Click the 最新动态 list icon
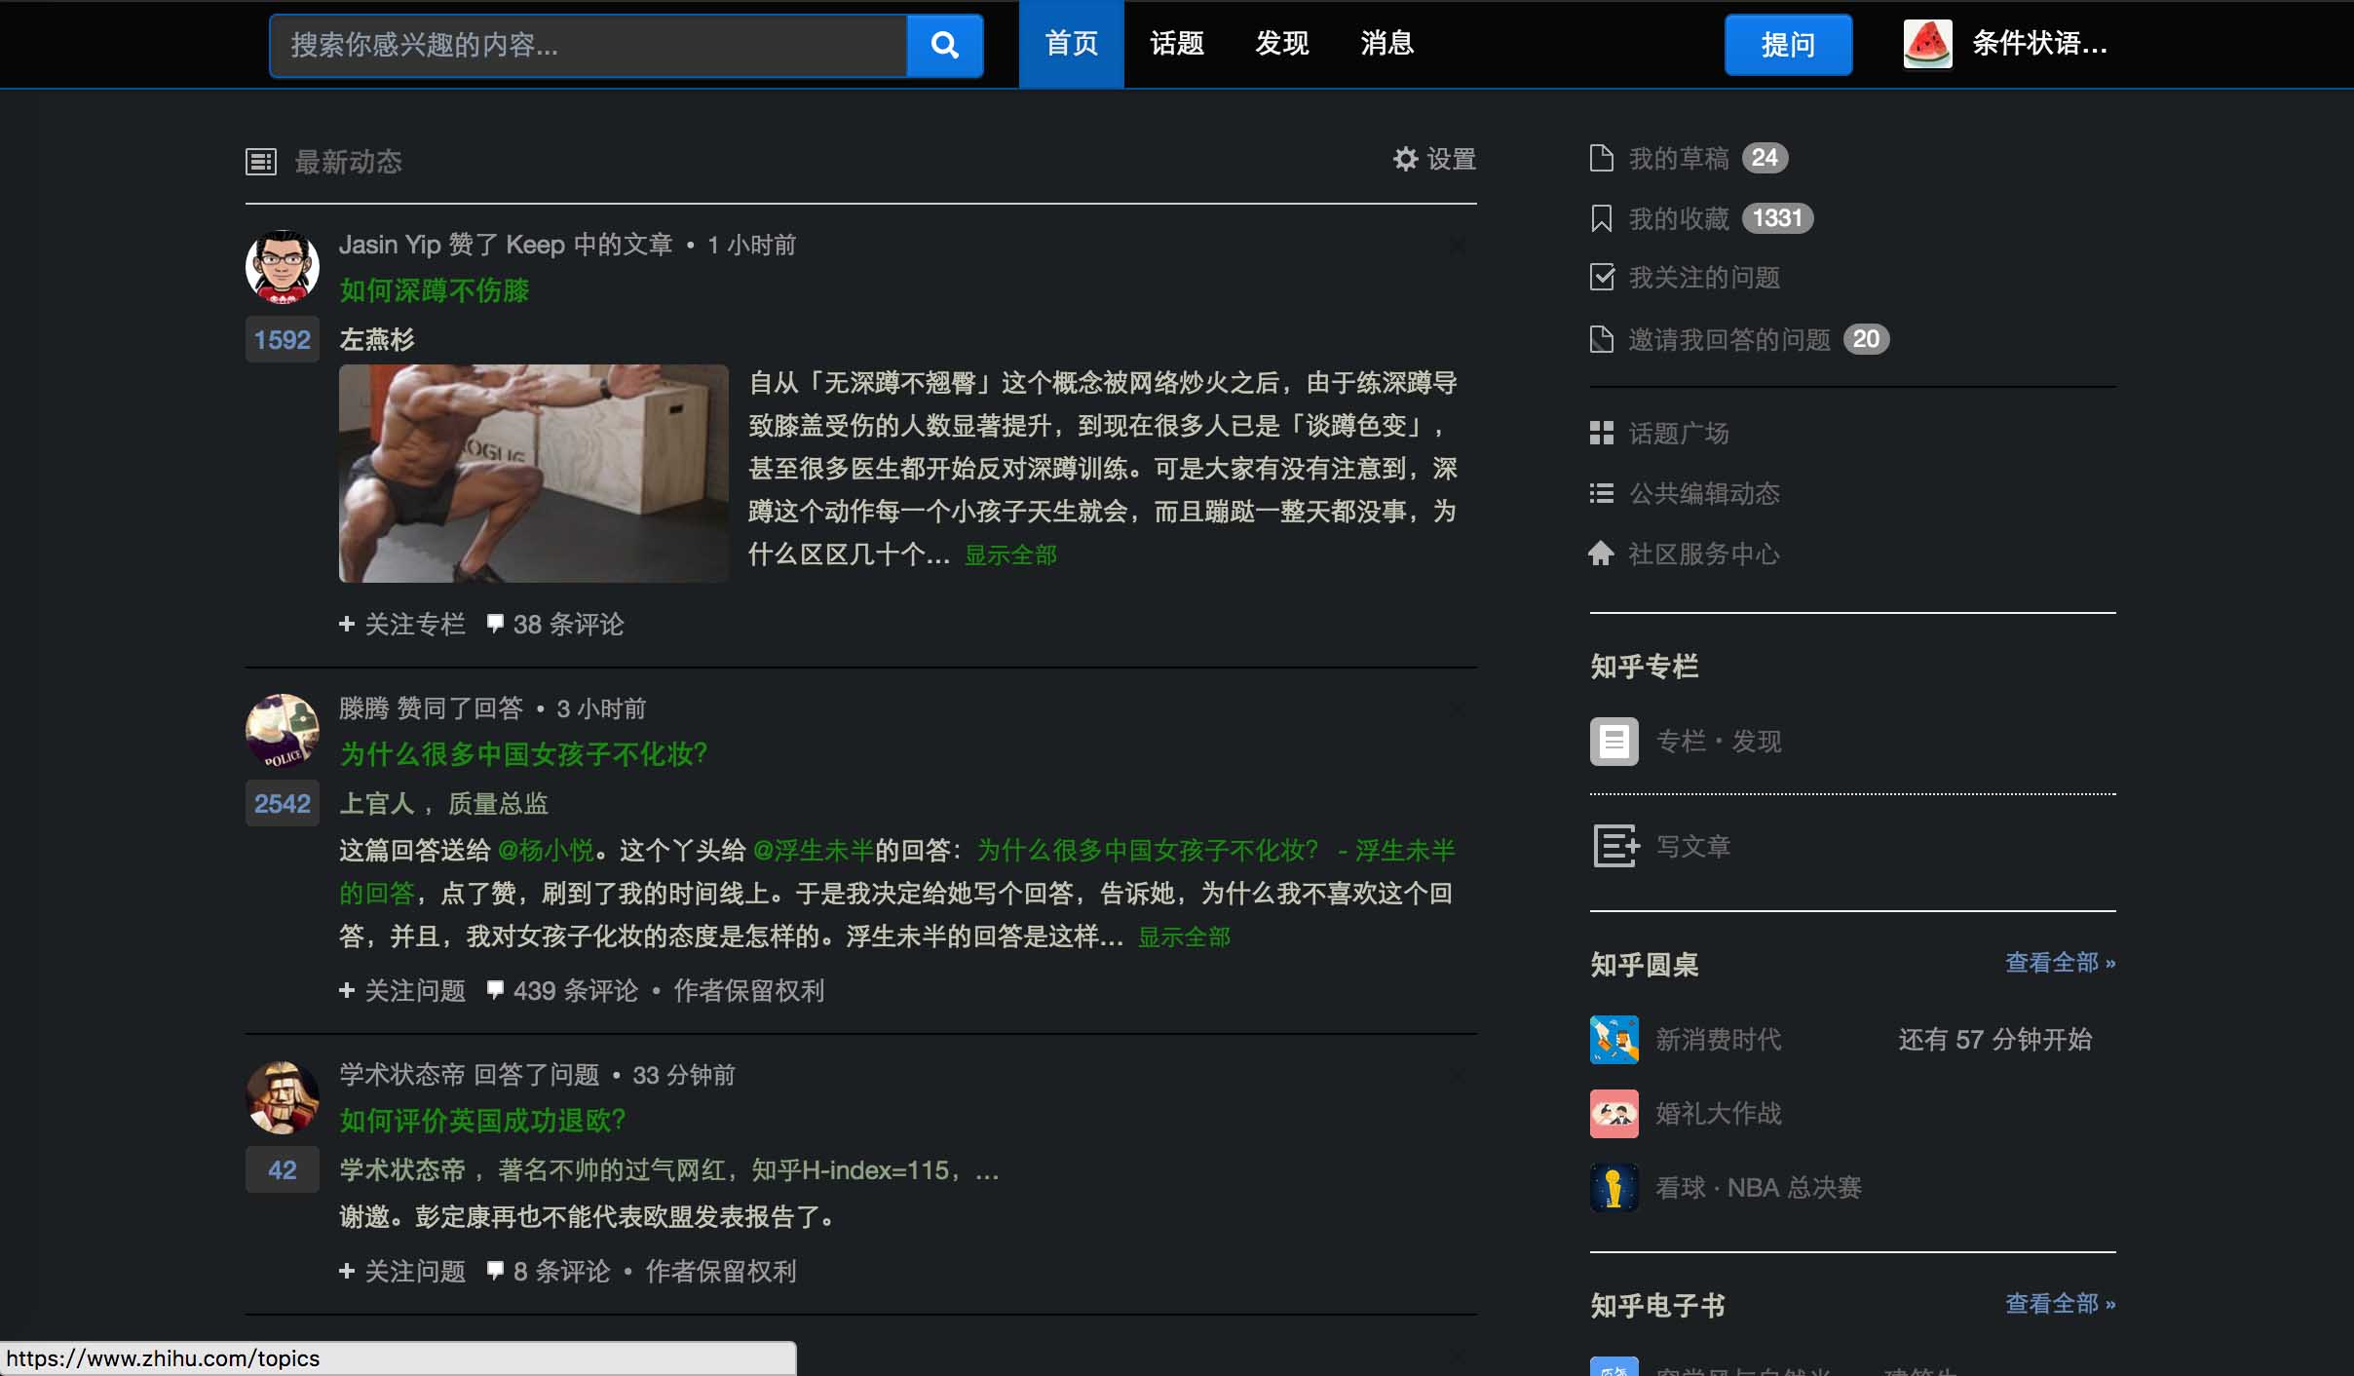Viewport: 2354px width, 1376px height. (261, 162)
